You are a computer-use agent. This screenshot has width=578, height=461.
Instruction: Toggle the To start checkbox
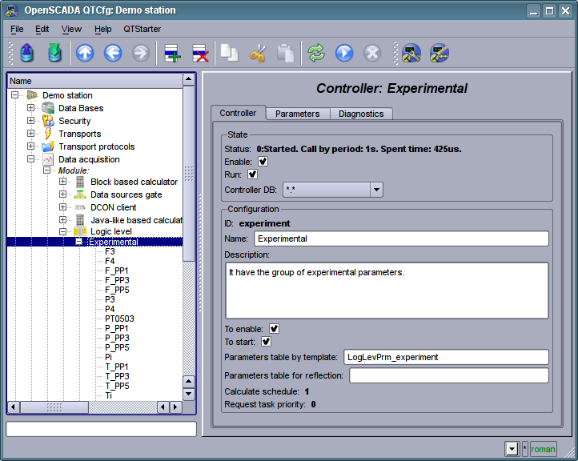266,342
